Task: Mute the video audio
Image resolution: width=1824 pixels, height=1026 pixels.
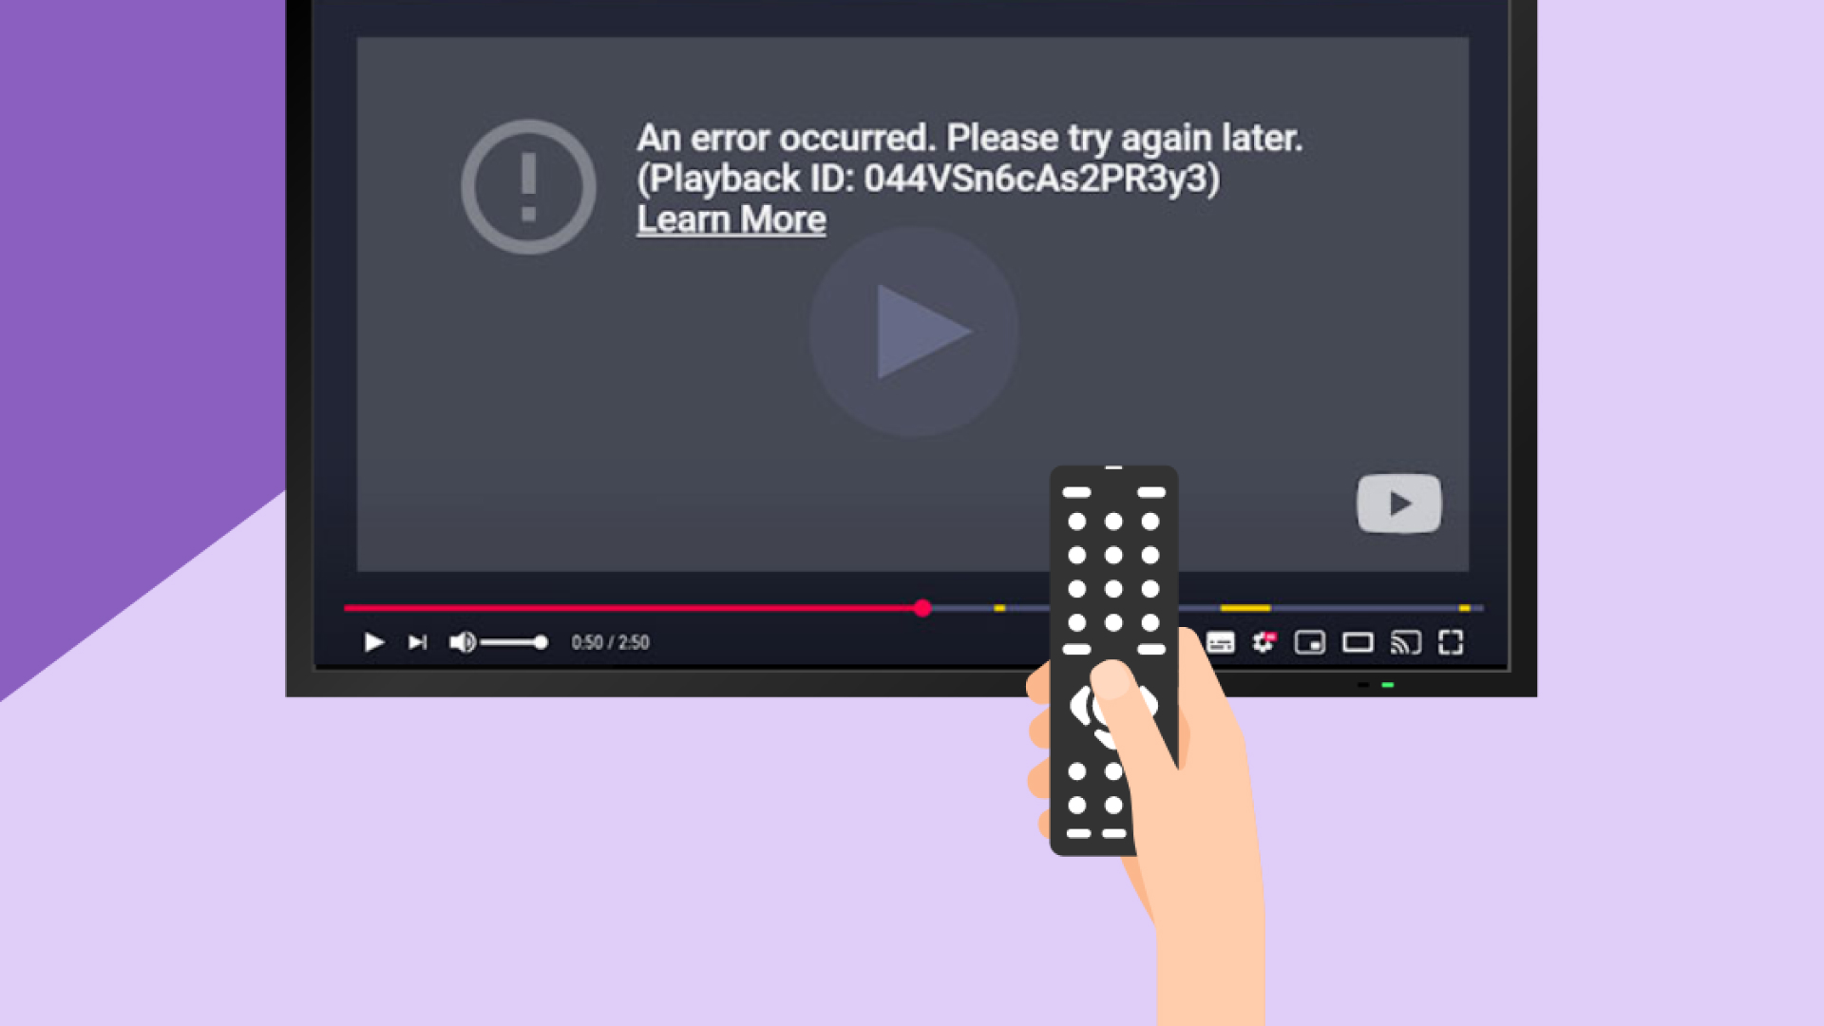Action: point(465,641)
